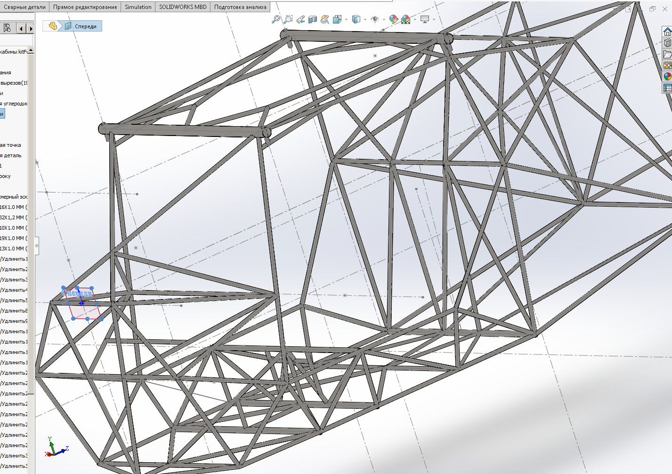672x474 pixels.
Task: Open the Подготовка анализа tab
Action: pyautogui.click(x=240, y=7)
